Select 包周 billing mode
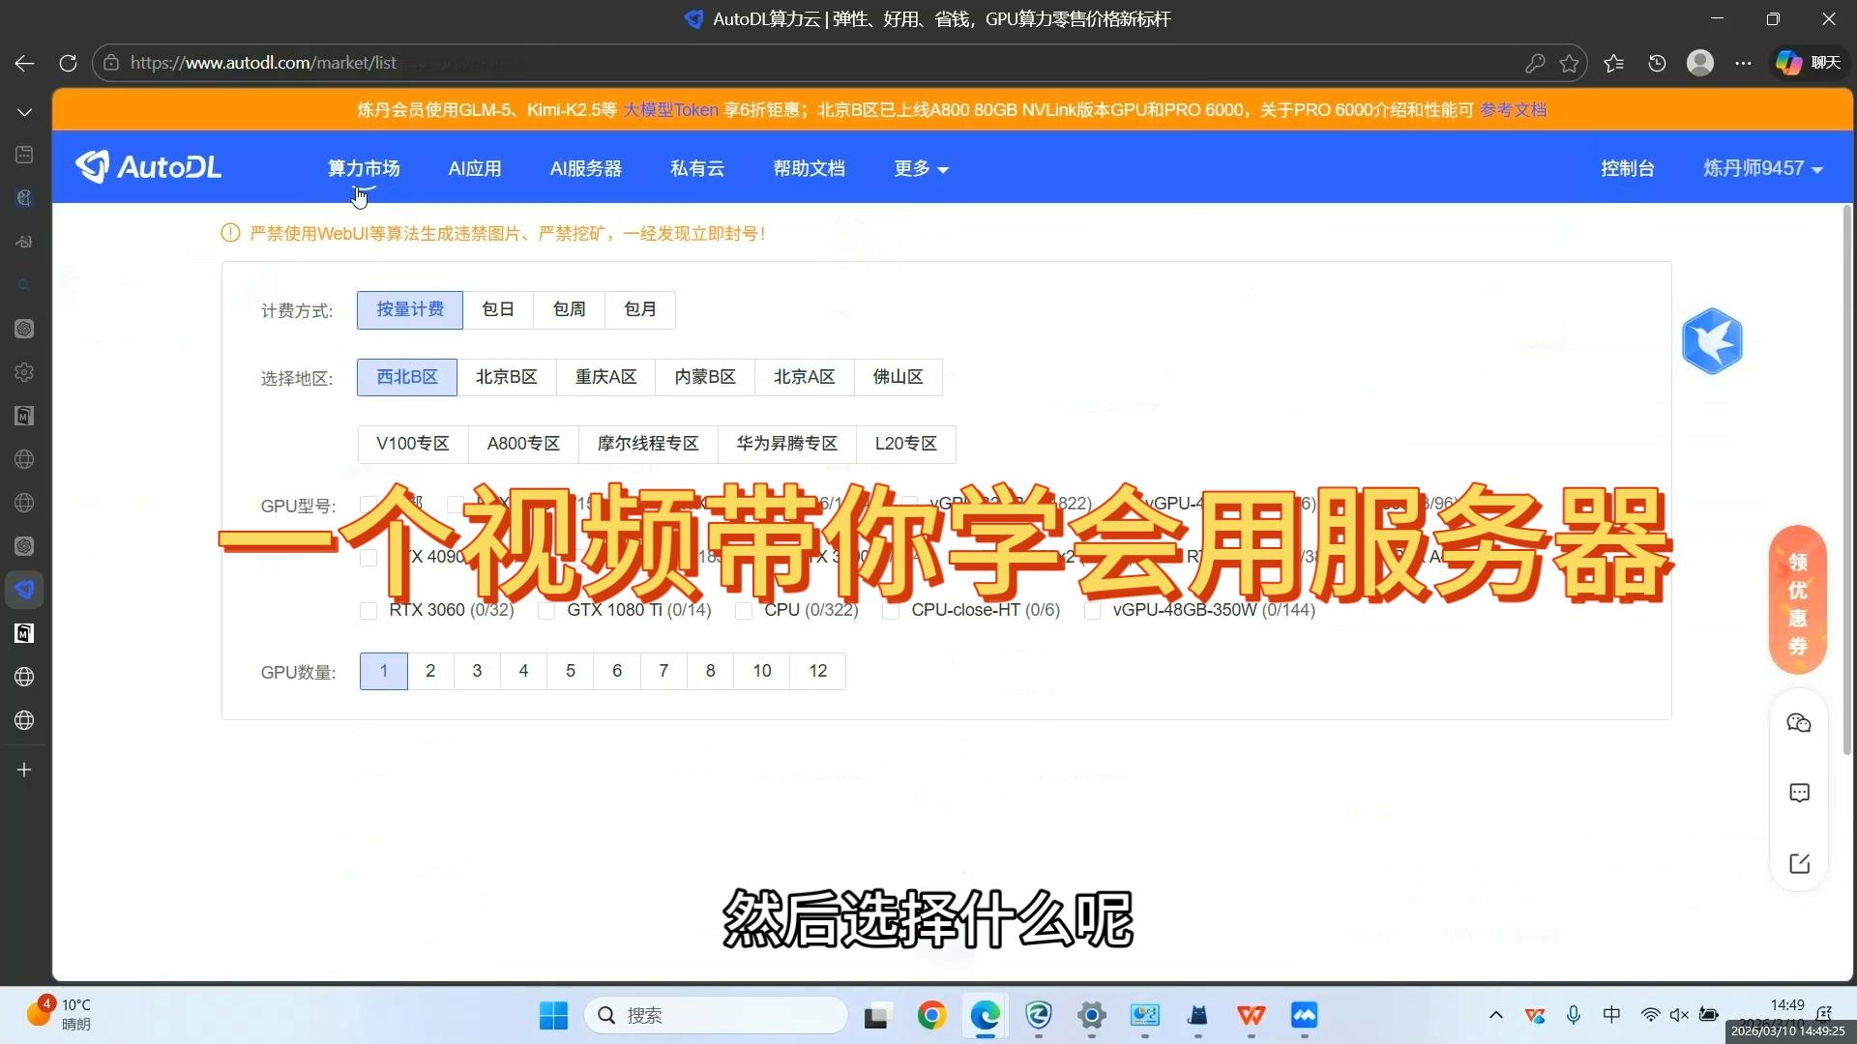The width and height of the screenshot is (1857, 1044). (569, 309)
